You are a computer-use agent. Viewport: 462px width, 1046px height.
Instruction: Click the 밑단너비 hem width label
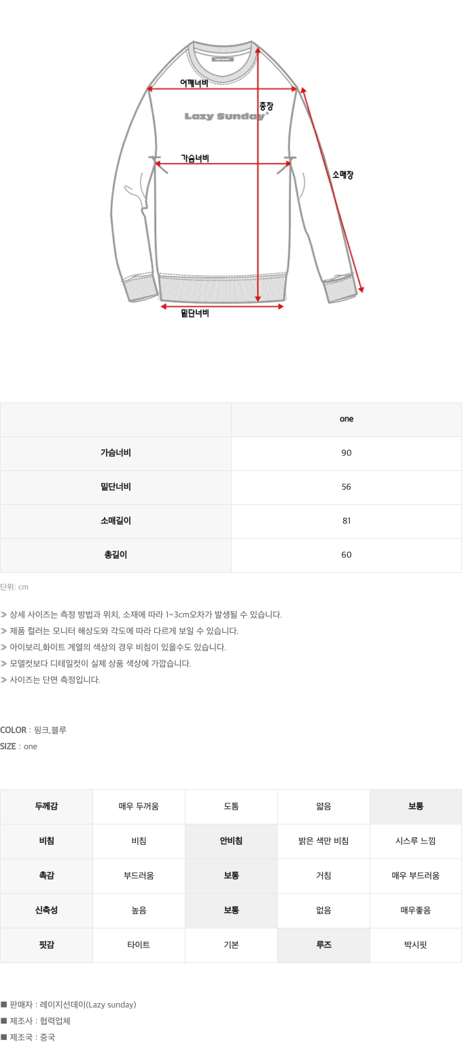click(195, 313)
